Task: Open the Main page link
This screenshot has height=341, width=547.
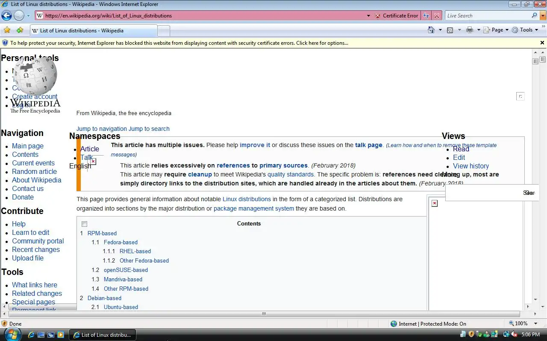Action: tap(28, 146)
